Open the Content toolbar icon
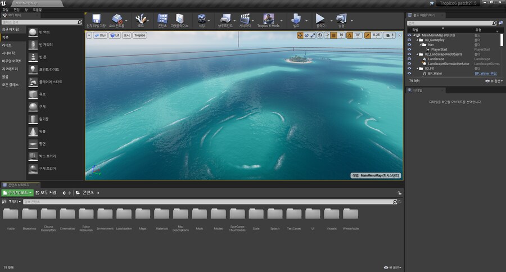Image resolution: width=506 pixels, height=272 pixels. point(162,19)
